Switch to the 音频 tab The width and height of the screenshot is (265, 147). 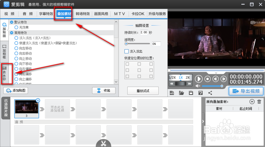click(28, 14)
